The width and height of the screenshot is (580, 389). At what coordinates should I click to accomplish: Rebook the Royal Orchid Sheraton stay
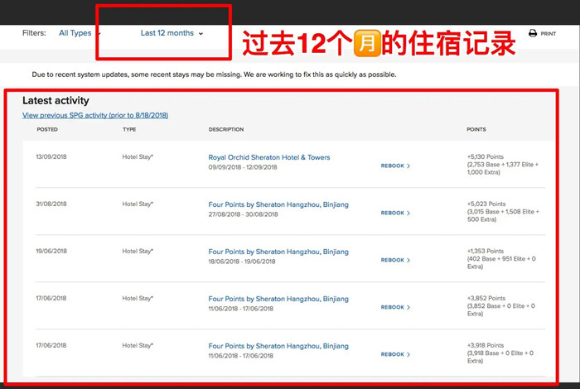pyautogui.click(x=395, y=166)
